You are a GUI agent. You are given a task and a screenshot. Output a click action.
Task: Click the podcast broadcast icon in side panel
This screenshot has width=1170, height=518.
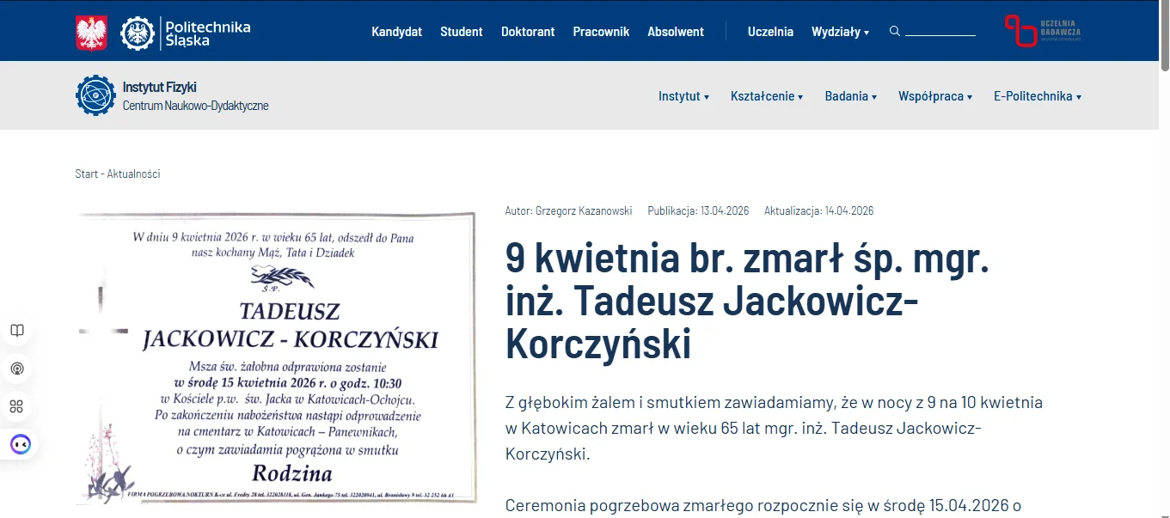(x=17, y=369)
